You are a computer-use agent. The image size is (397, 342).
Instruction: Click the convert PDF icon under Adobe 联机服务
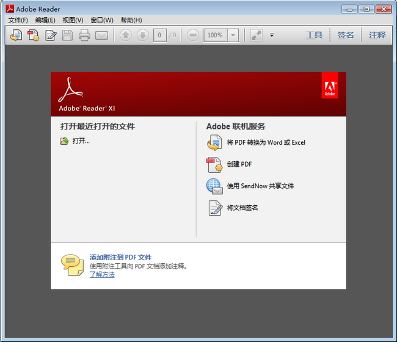(215, 142)
